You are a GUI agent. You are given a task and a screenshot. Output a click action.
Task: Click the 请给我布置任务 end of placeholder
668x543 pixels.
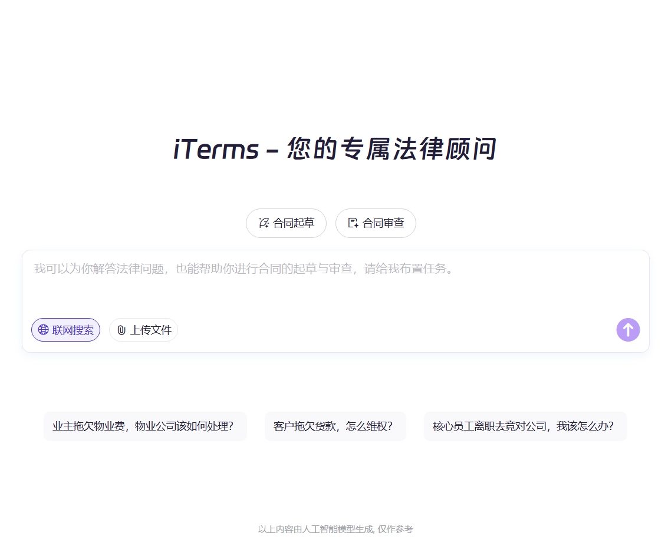407,269
